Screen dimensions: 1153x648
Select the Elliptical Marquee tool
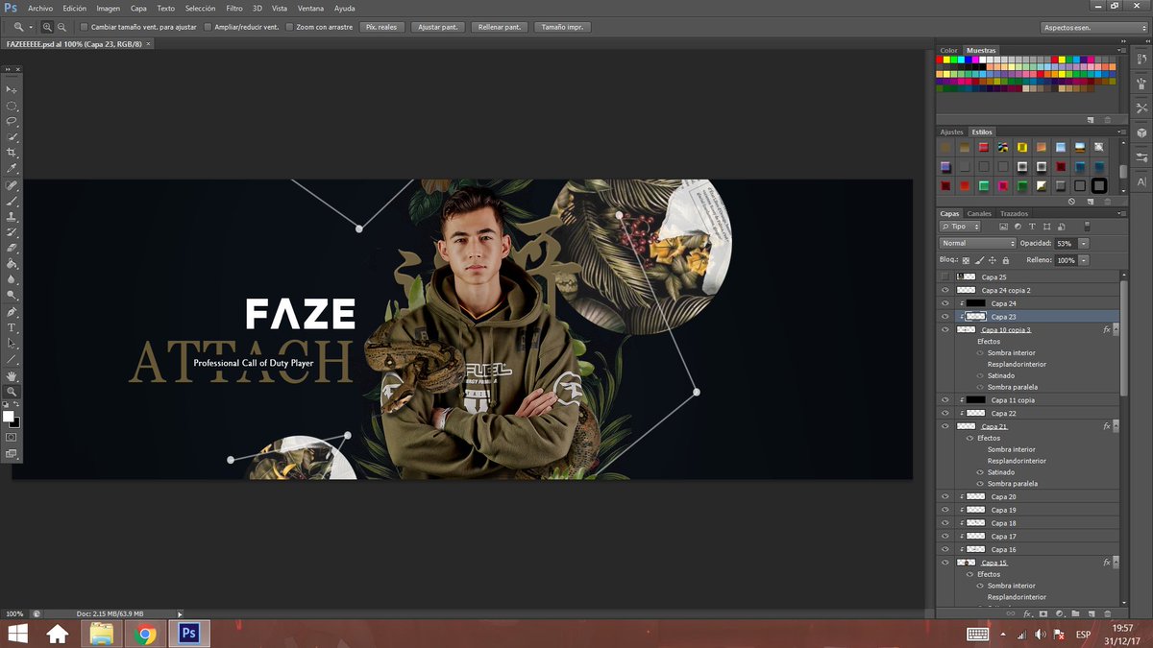click(12, 106)
